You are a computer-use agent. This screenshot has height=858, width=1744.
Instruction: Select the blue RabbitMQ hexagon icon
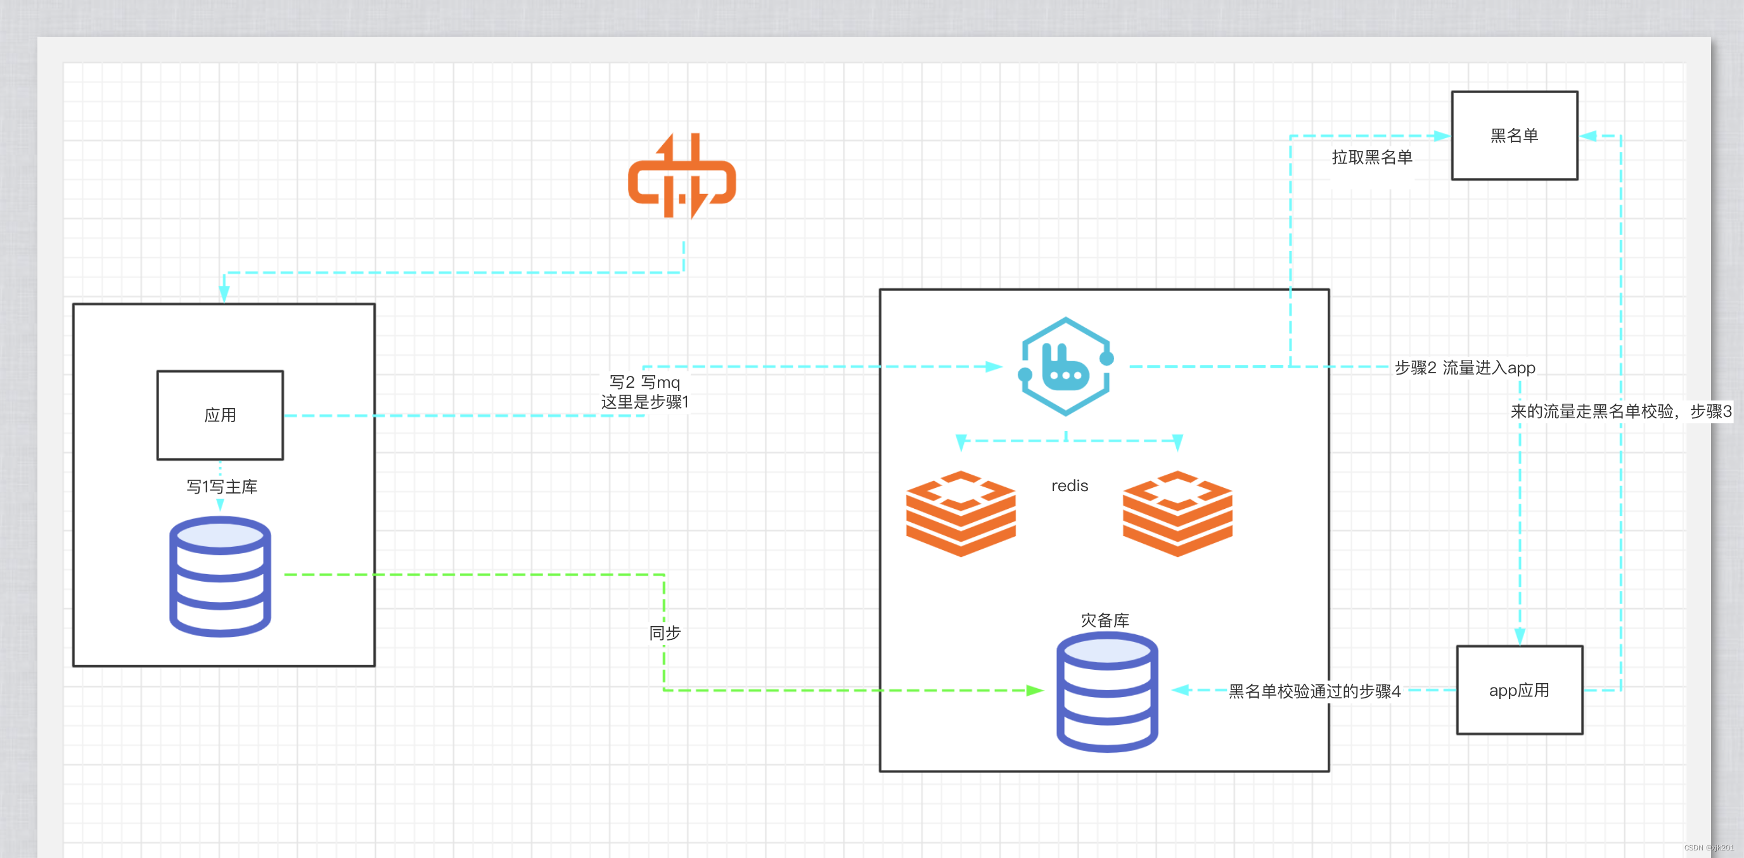click(x=1066, y=366)
